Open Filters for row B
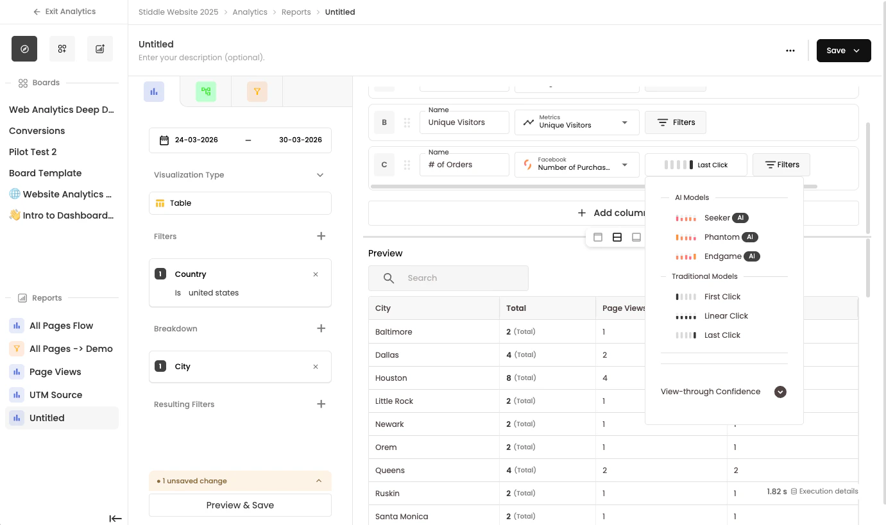The image size is (886, 525). pos(676,122)
